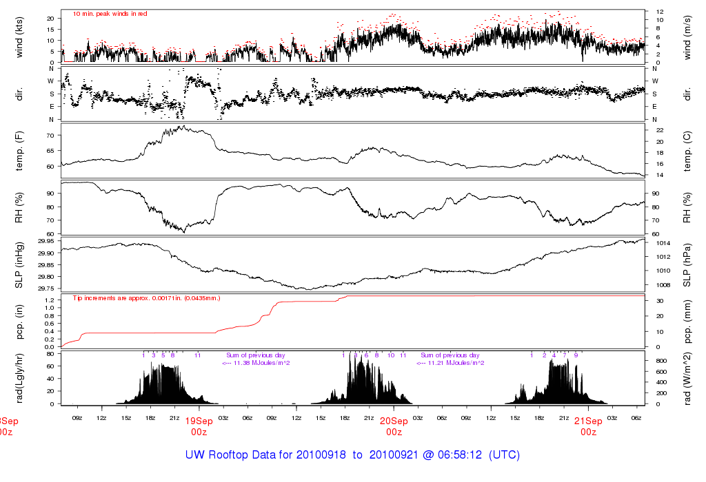Click the 'rad (W/m^2)' axis label

tap(687, 379)
